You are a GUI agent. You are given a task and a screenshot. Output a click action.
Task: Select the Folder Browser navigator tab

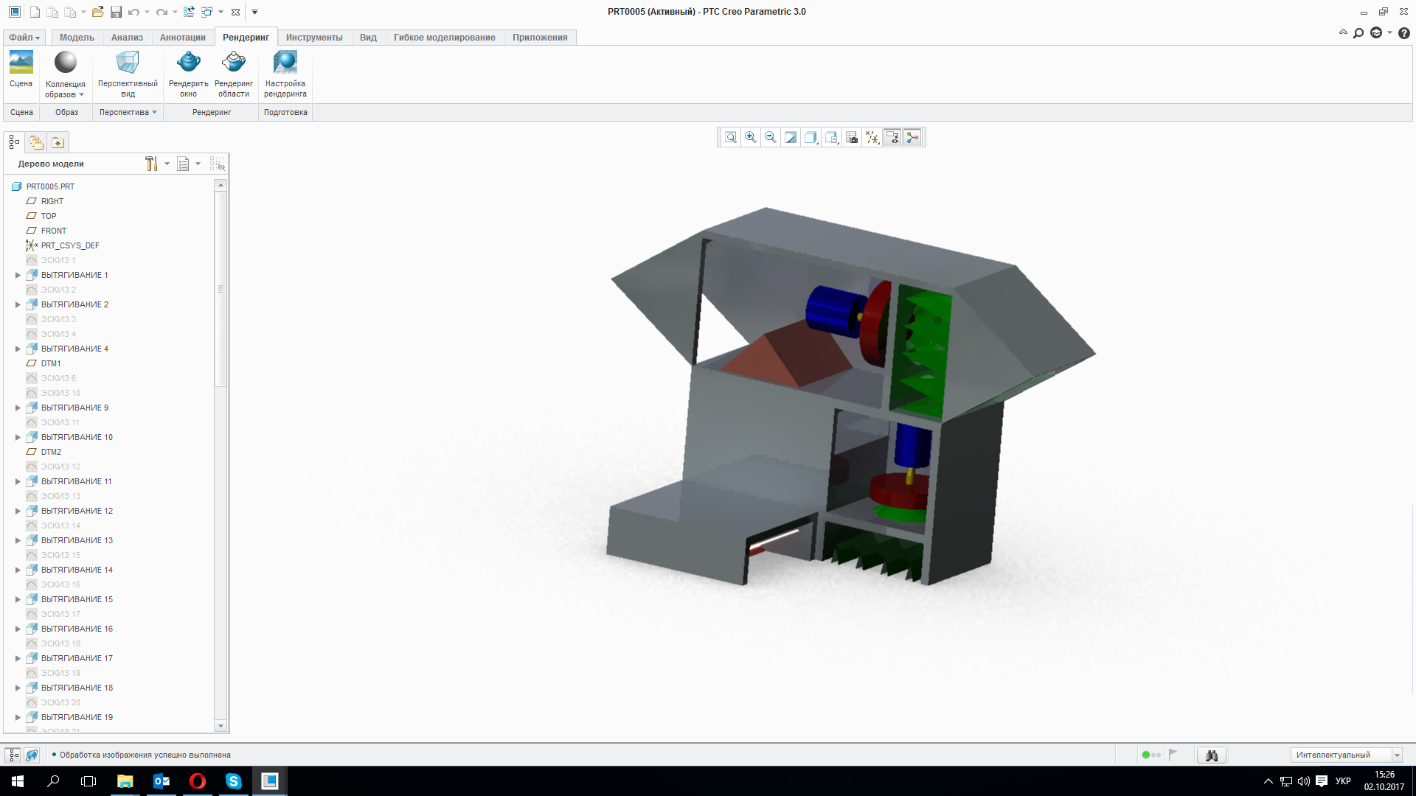36,142
